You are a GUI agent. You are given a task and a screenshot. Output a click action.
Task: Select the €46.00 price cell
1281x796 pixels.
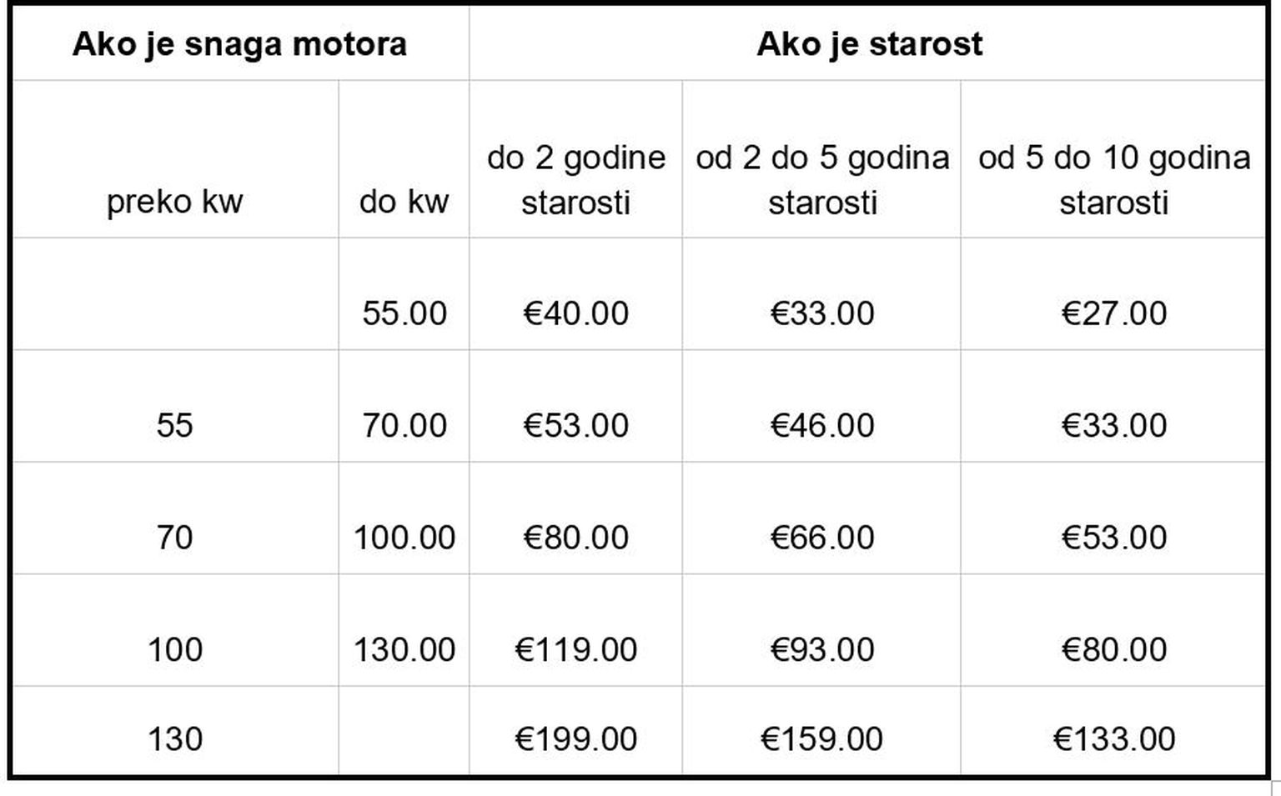pos(822,426)
